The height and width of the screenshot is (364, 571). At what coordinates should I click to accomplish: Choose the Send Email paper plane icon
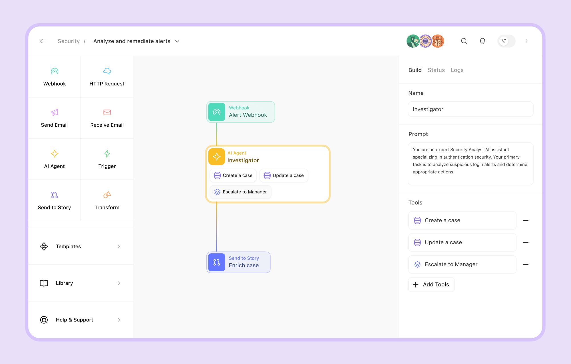click(55, 112)
